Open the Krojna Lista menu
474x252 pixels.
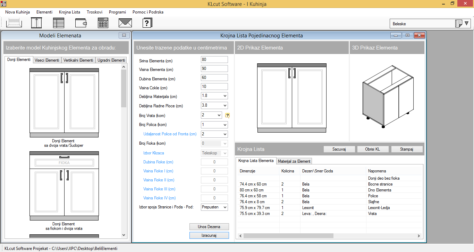point(69,12)
